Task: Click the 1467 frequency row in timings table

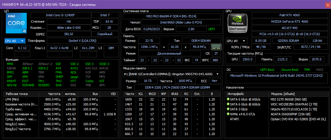Action: [x=172, y=104]
